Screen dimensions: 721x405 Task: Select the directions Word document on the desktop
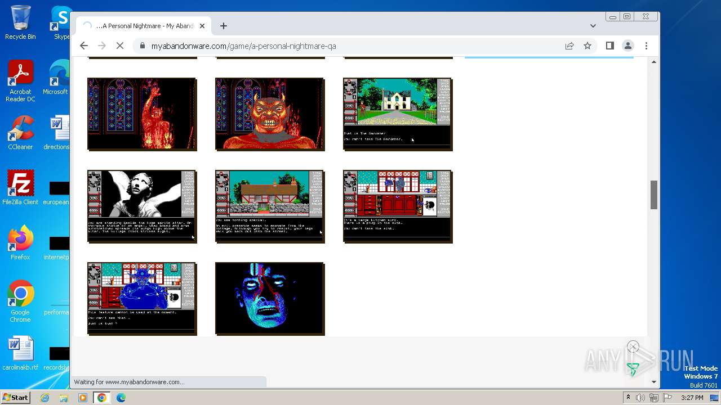click(56, 133)
